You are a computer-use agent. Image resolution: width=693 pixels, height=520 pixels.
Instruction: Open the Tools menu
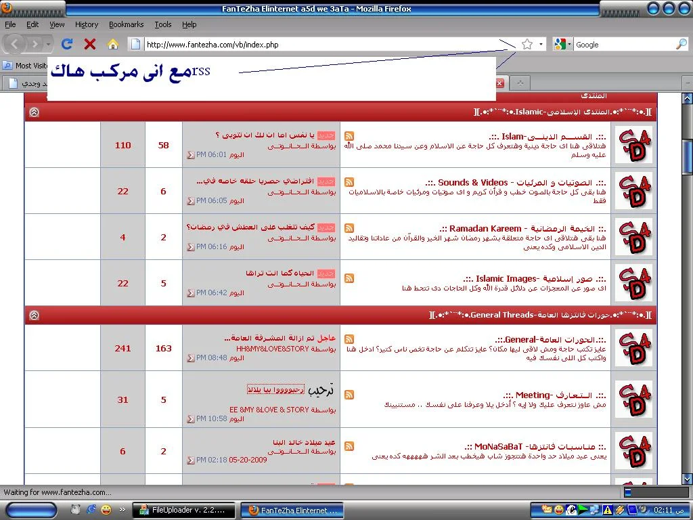coord(162,24)
